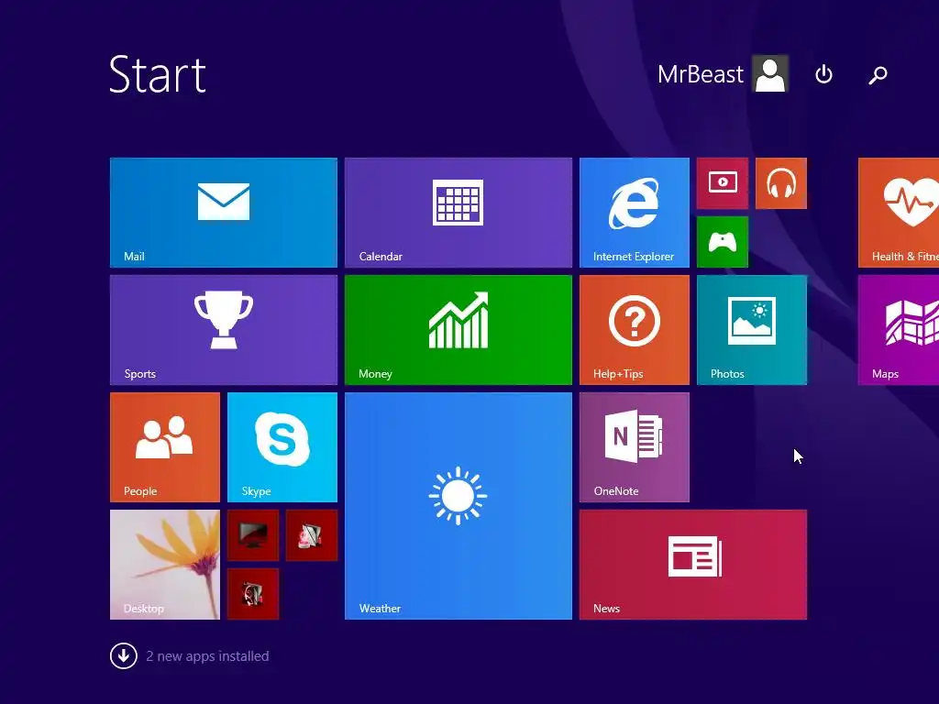Open the People tile
Image resolution: width=939 pixels, height=704 pixels.
pyautogui.click(x=165, y=447)
